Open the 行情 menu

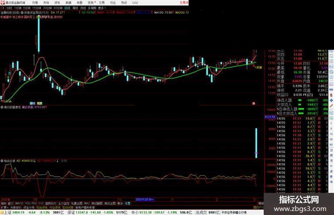(35, 2)
